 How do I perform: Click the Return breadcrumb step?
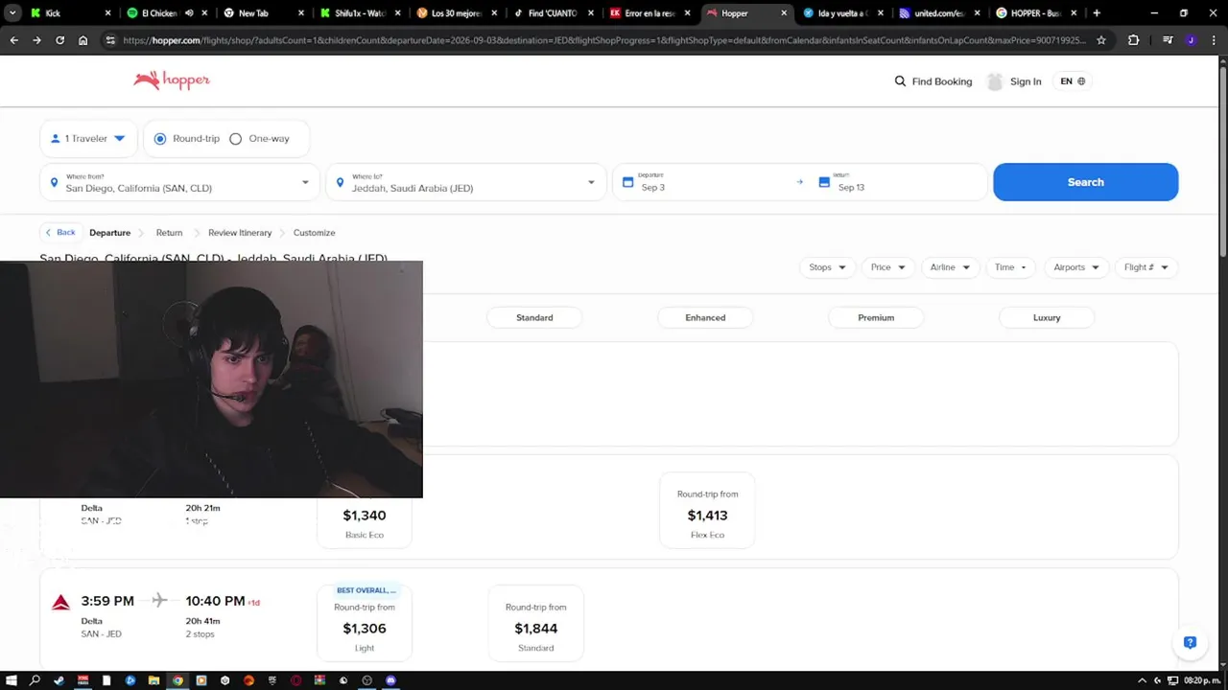[x=169, y=233]
